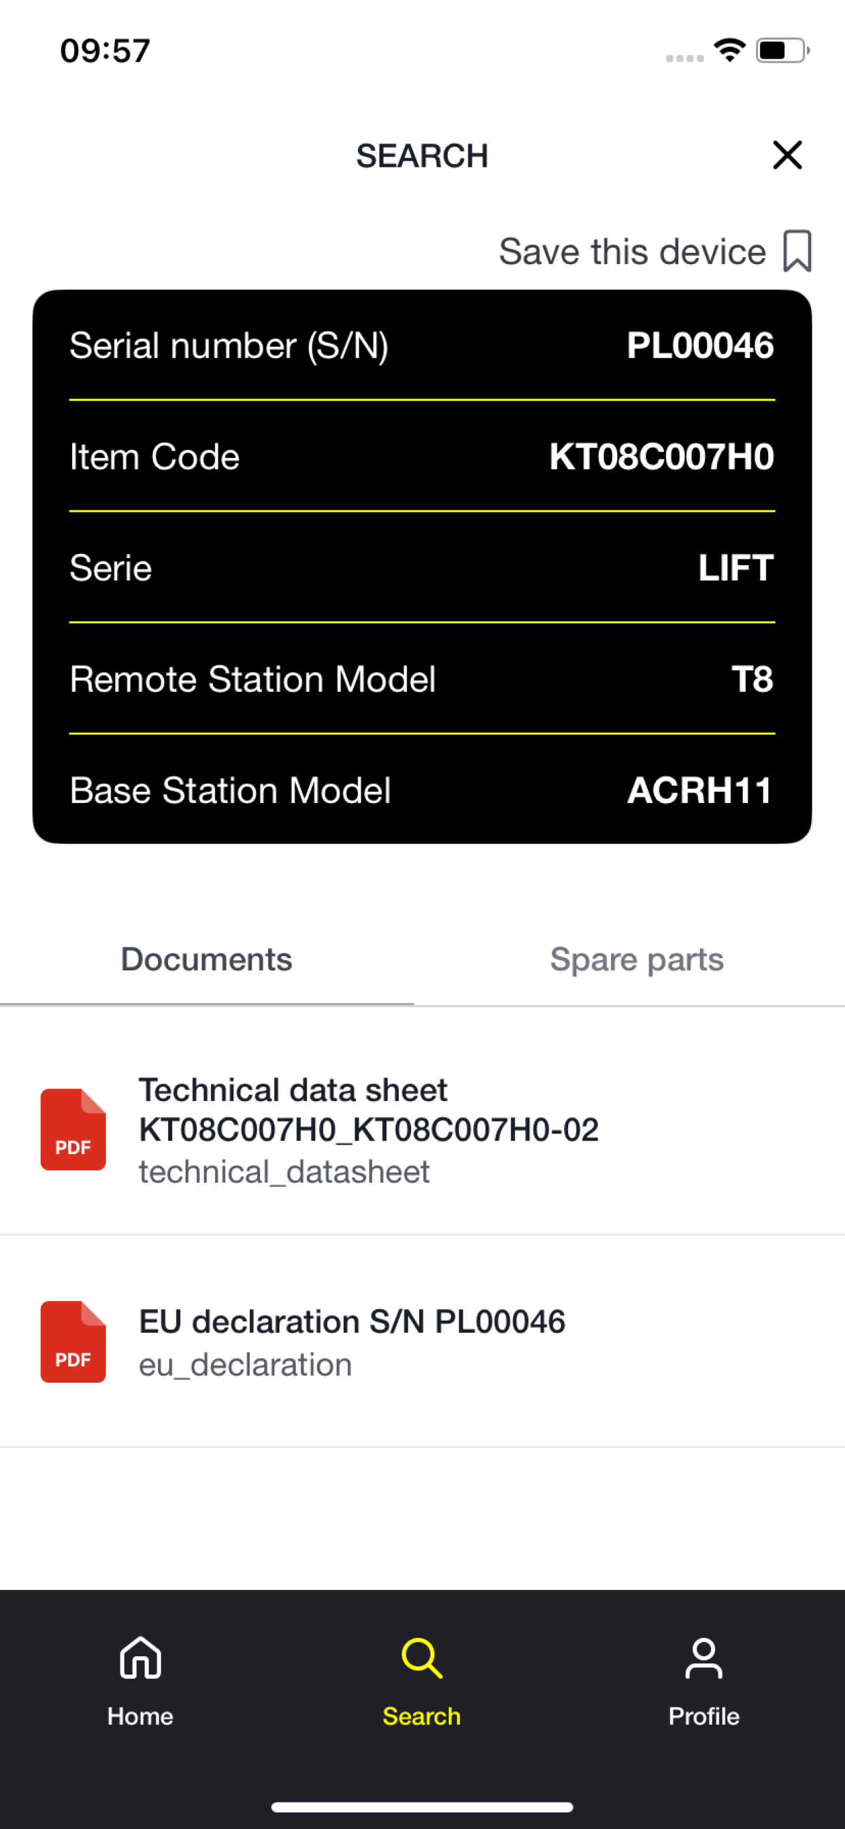Tap the Serie LIFT row
Viewport: 845px width, 1829px height.
pyautogui.click(x=422, y=567)
